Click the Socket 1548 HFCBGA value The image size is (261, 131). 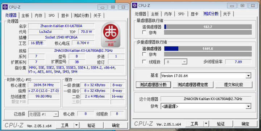point(61,37)
